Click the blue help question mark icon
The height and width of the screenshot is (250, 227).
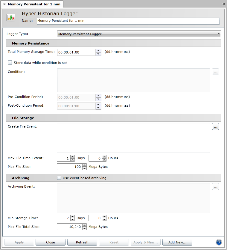tap(219, 242)
